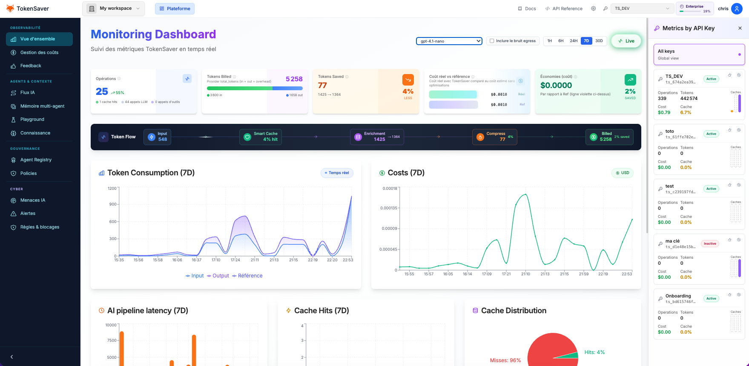
Task: Go to Feedback in sidebar
Action: (39, 66)
